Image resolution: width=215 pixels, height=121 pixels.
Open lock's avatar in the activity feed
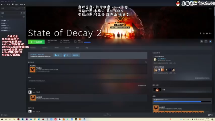pyautogui.click(x=30, y=92)
